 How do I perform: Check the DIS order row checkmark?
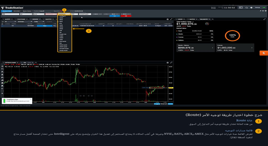pos(2,26)
